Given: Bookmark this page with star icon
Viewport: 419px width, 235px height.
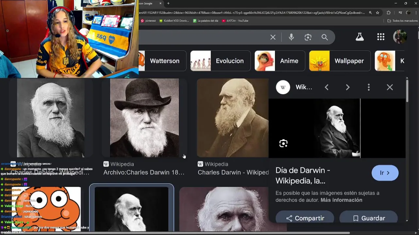Looking at the screenshot, I should [378, 13].
